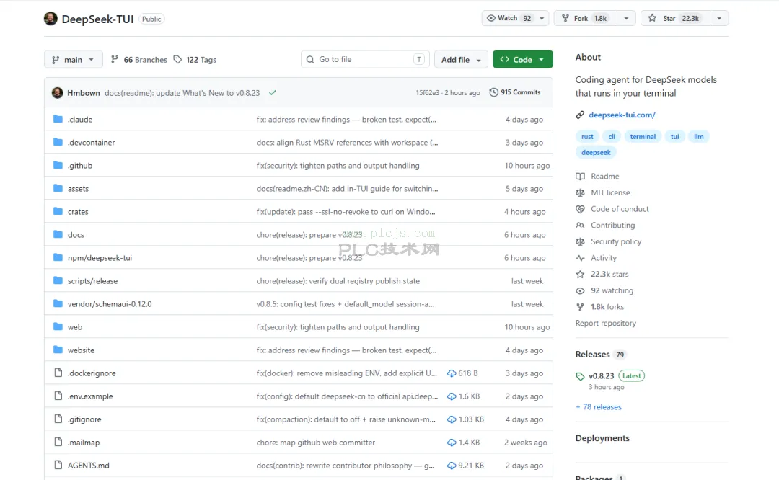
Task: Open the .github folder
Action: pos(80,166)
